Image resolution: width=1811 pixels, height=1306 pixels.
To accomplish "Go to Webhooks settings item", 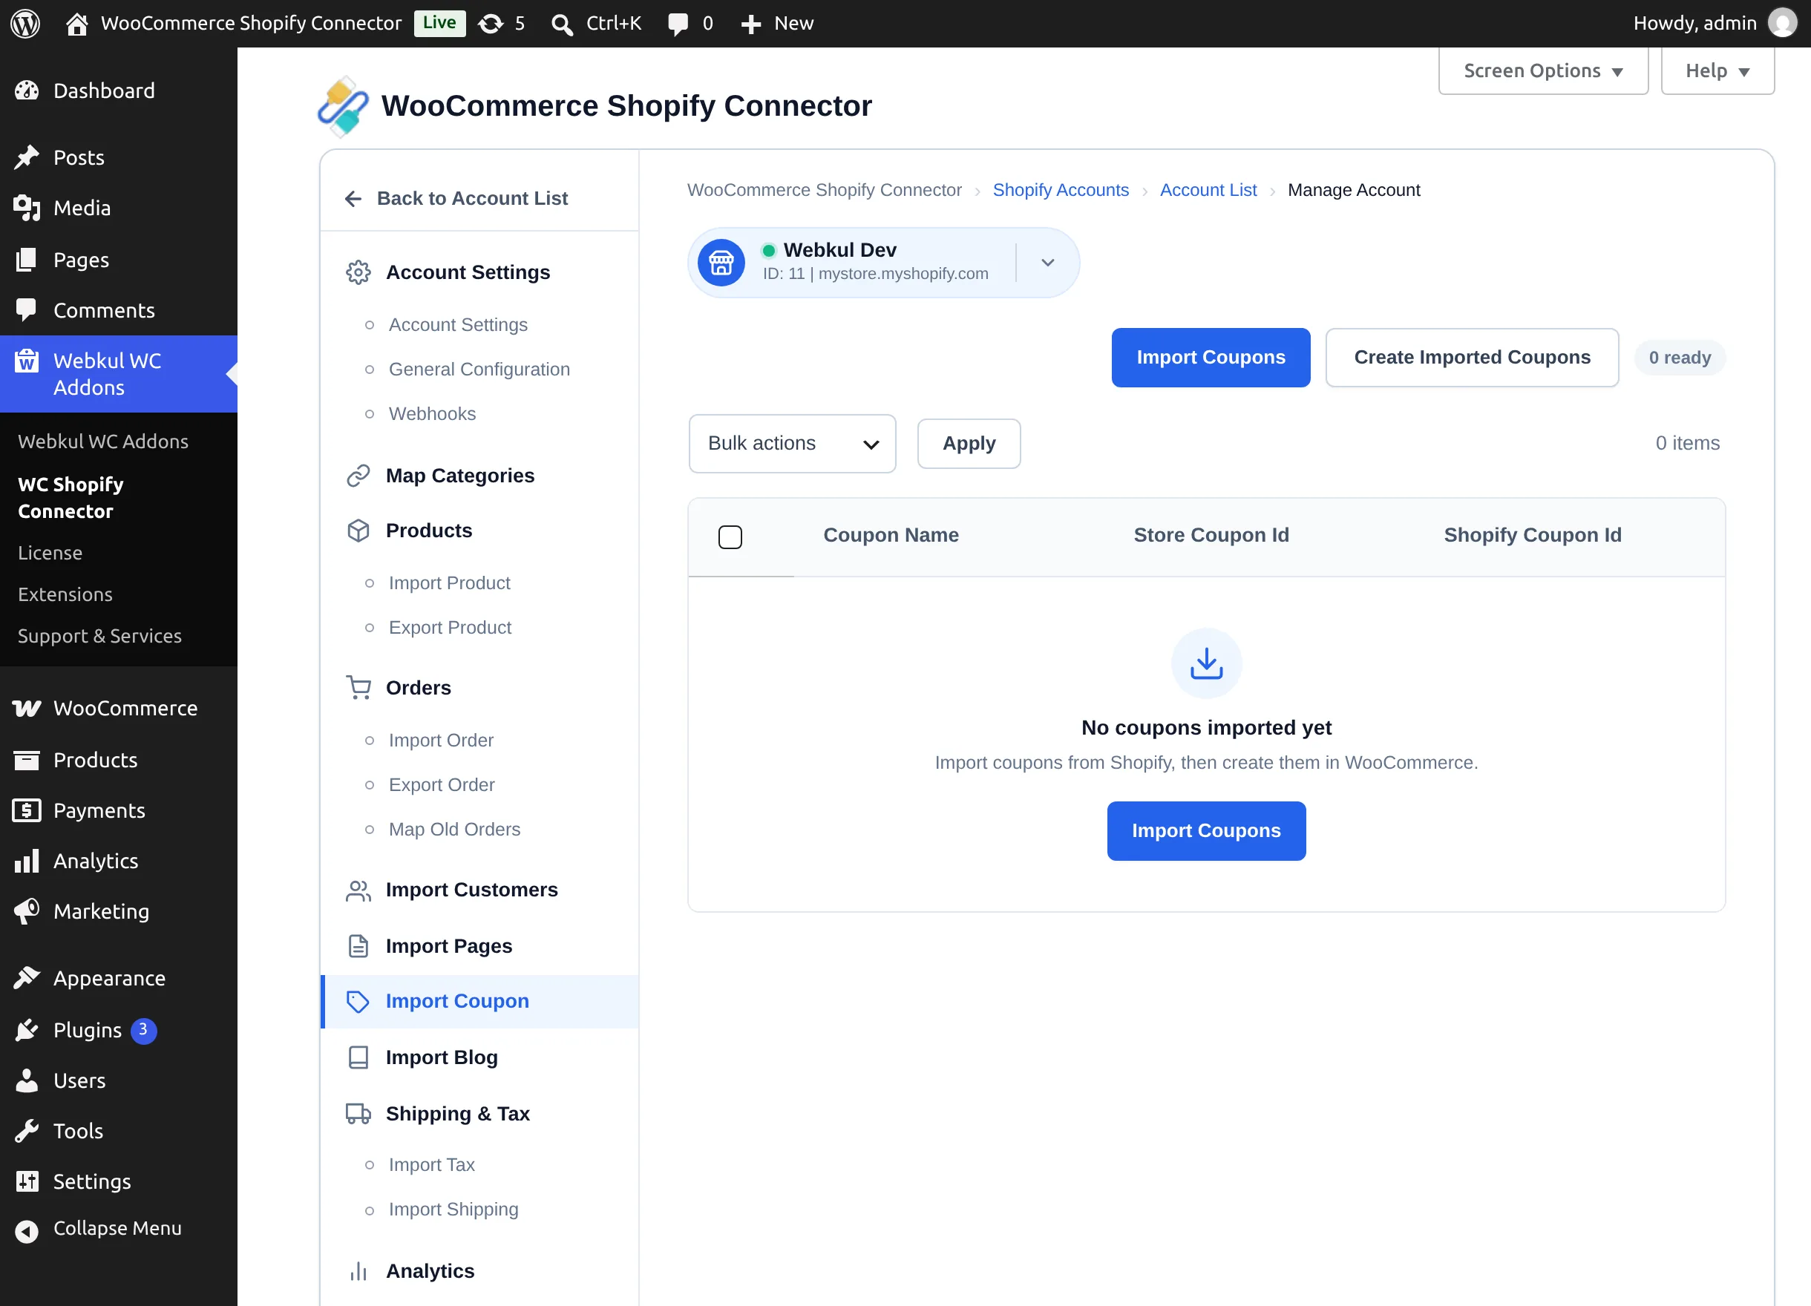I will coord(432,413).
